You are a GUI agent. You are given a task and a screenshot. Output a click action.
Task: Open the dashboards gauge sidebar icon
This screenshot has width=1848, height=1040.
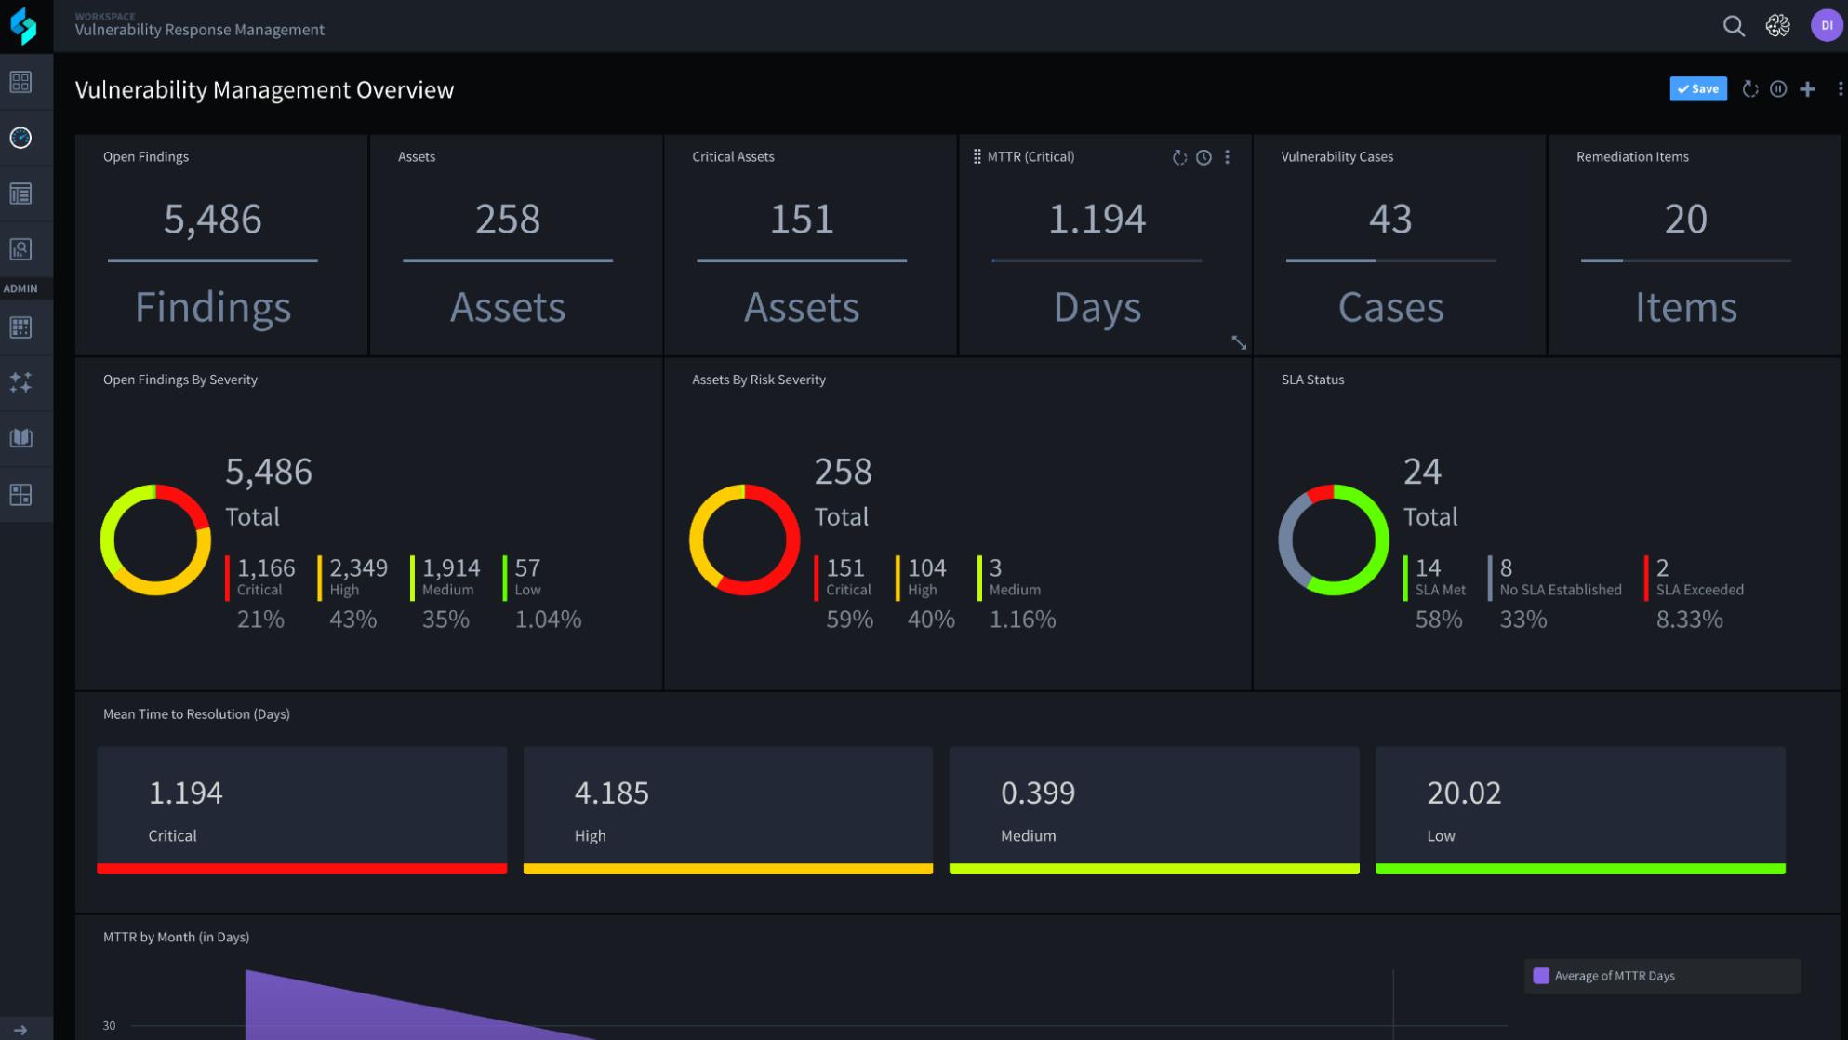tap(20, 138)
